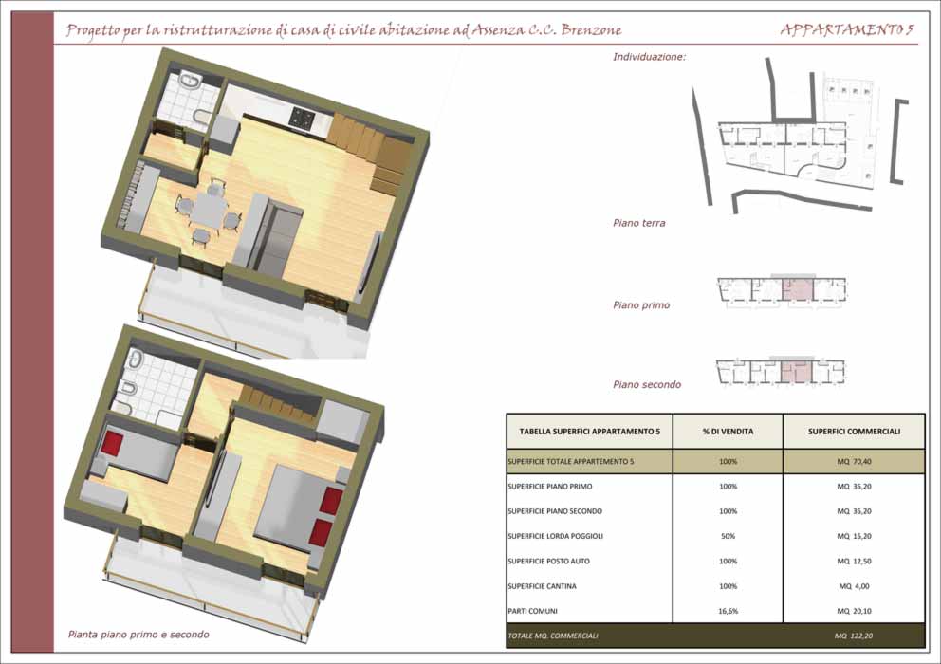Select the single bed with one red pillow

point(138,453)
